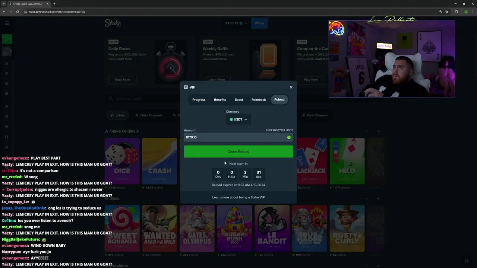Image resolution: width=477 pixels, height=268 pixels.
Task: Open the Sports basketball tile in sidebar
Action: tap(7, 51)
